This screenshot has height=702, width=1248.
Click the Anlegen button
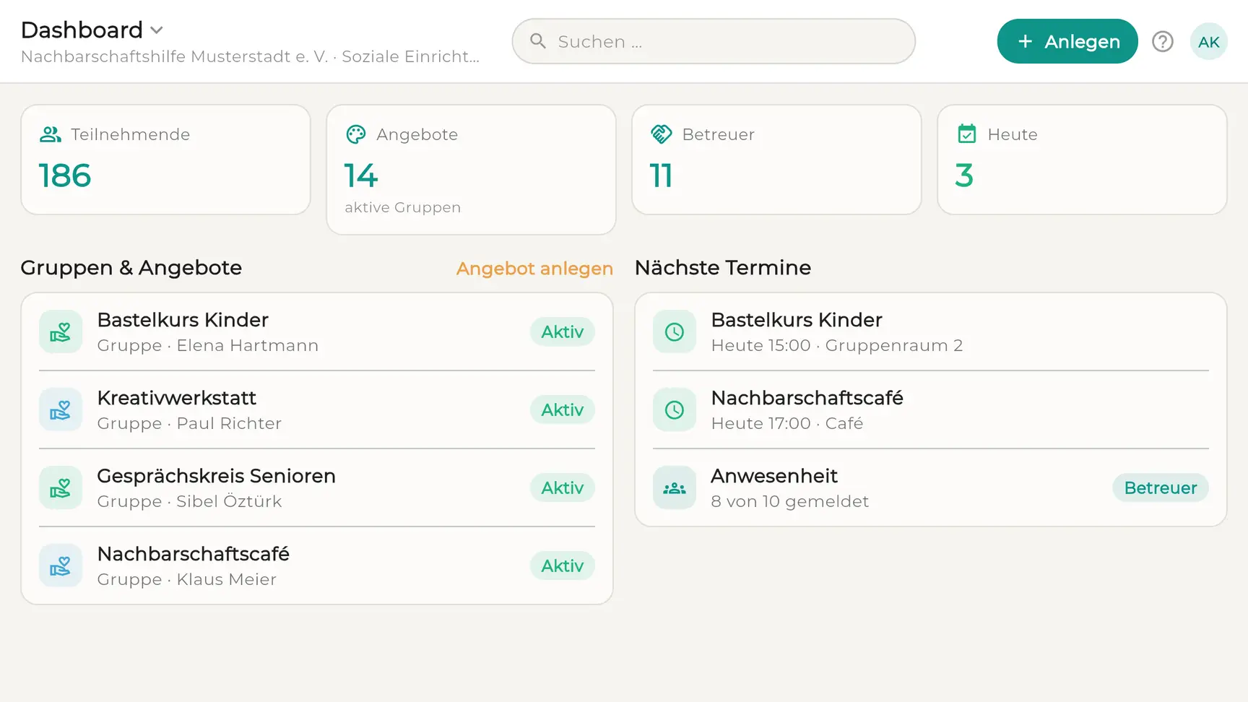coord(1067,41)
